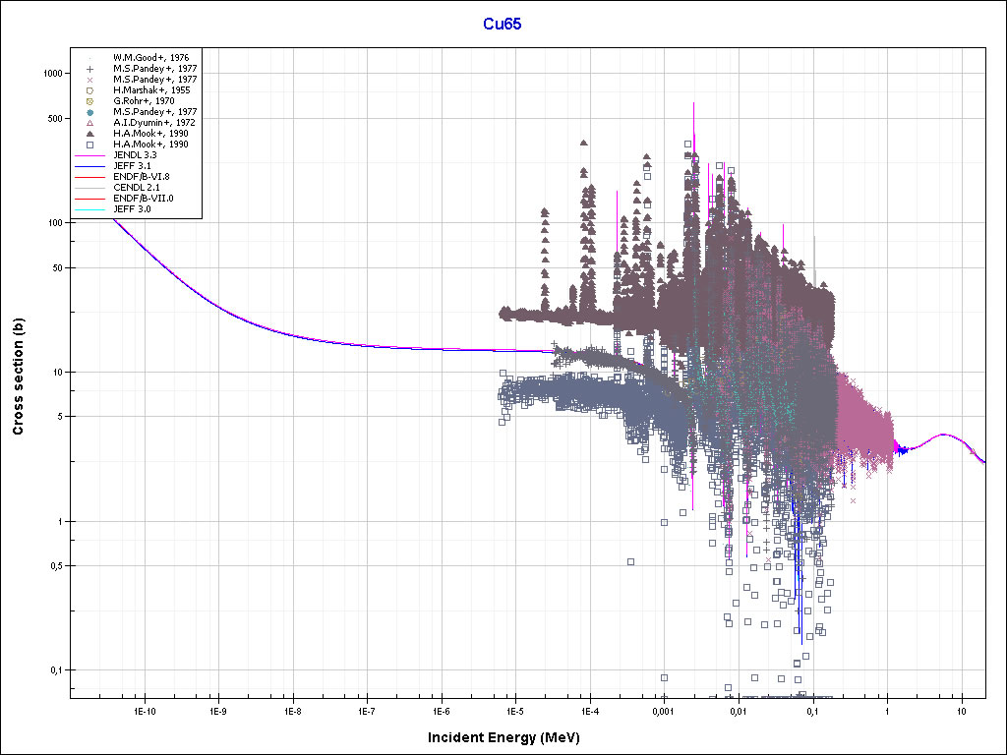Click the filled blue hexagon legend marker
This screenshot has width=1007, height=755.
(89, 112)
